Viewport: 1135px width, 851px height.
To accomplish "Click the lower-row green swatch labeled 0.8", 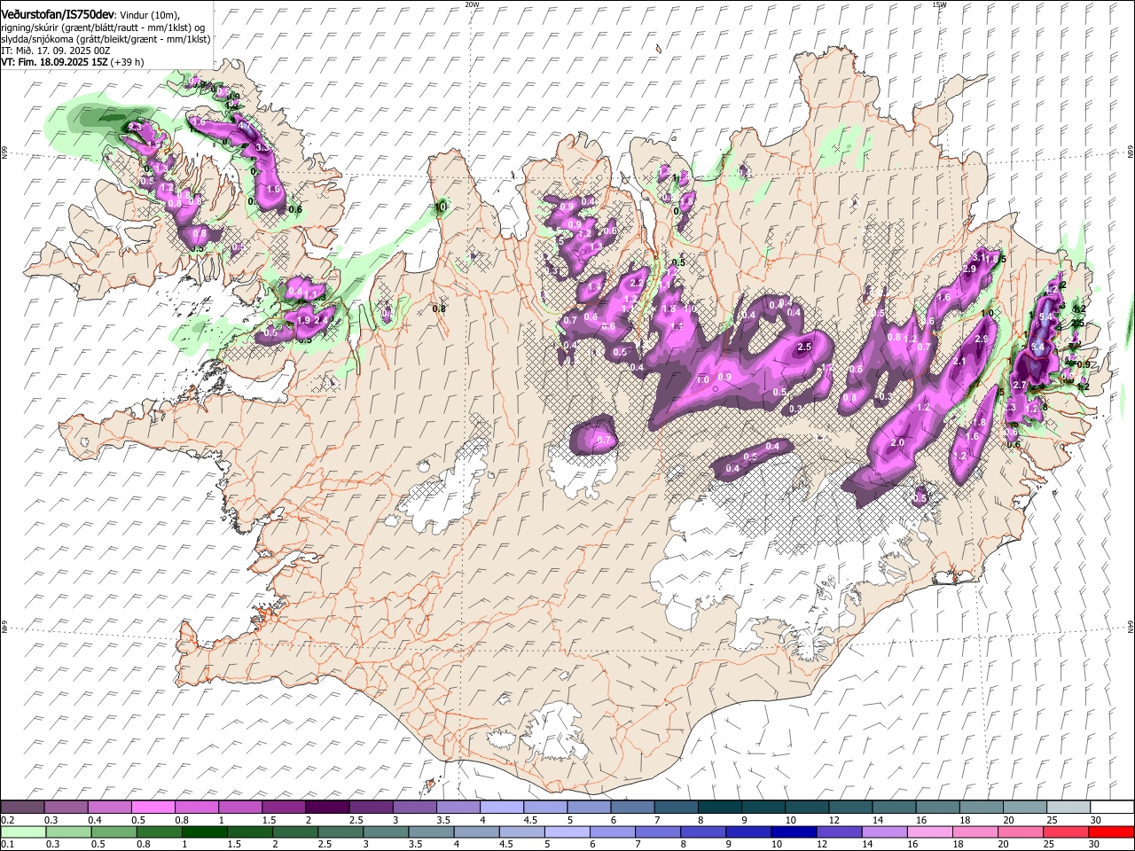I will 159,831.
